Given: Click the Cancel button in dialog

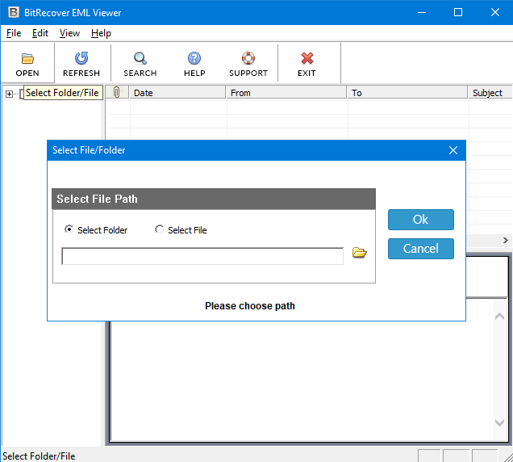Looking at the screenshot, I should (421, 249).
